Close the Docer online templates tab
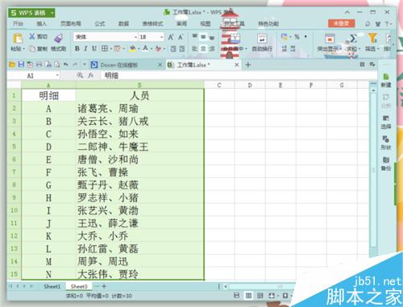Viewport: 403px width, 307px height. pyautogui.click(x=160, y=64)
